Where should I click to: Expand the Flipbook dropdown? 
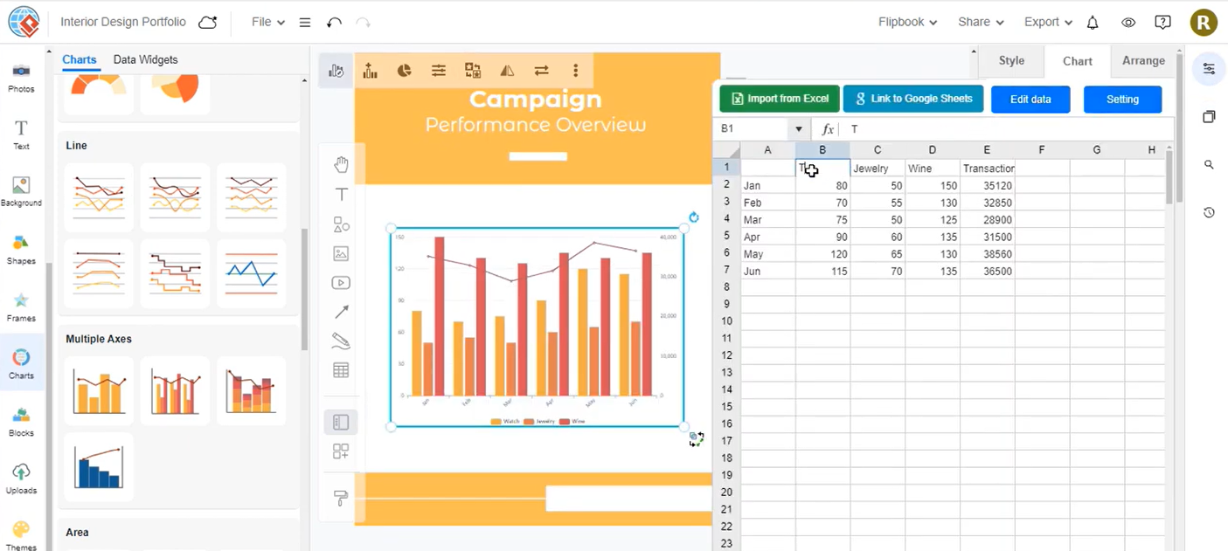pos(907,23)
